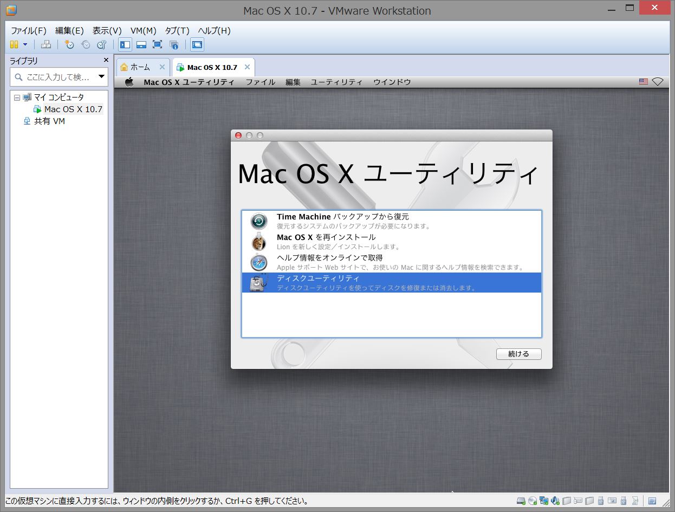Click the camera device status icon
Image resolution: width=675 pixels, height=512 pixels.
pyautogui.click(x=613, y=501)
